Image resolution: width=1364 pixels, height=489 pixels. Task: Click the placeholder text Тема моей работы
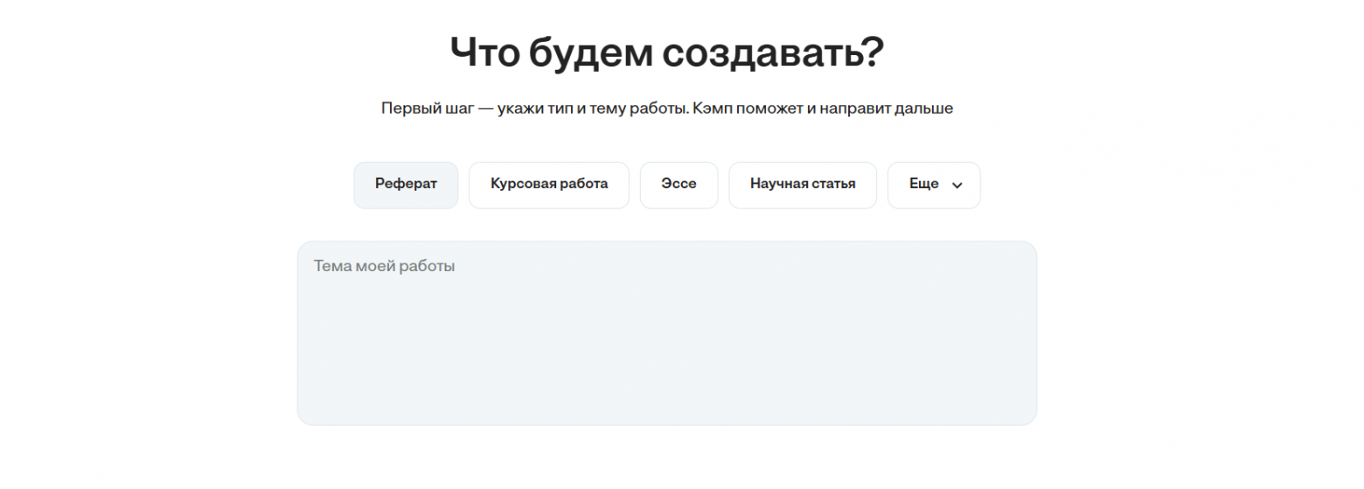[384, 266]
